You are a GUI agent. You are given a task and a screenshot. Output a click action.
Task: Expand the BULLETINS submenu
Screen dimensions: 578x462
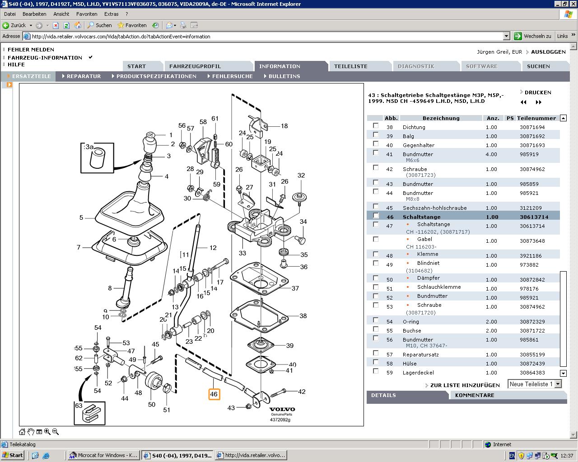(x=282, y=76)
